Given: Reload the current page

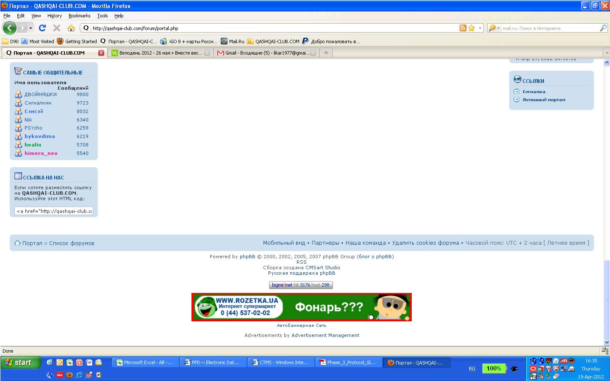Looking at the screenshot, I should coord(42,28).
